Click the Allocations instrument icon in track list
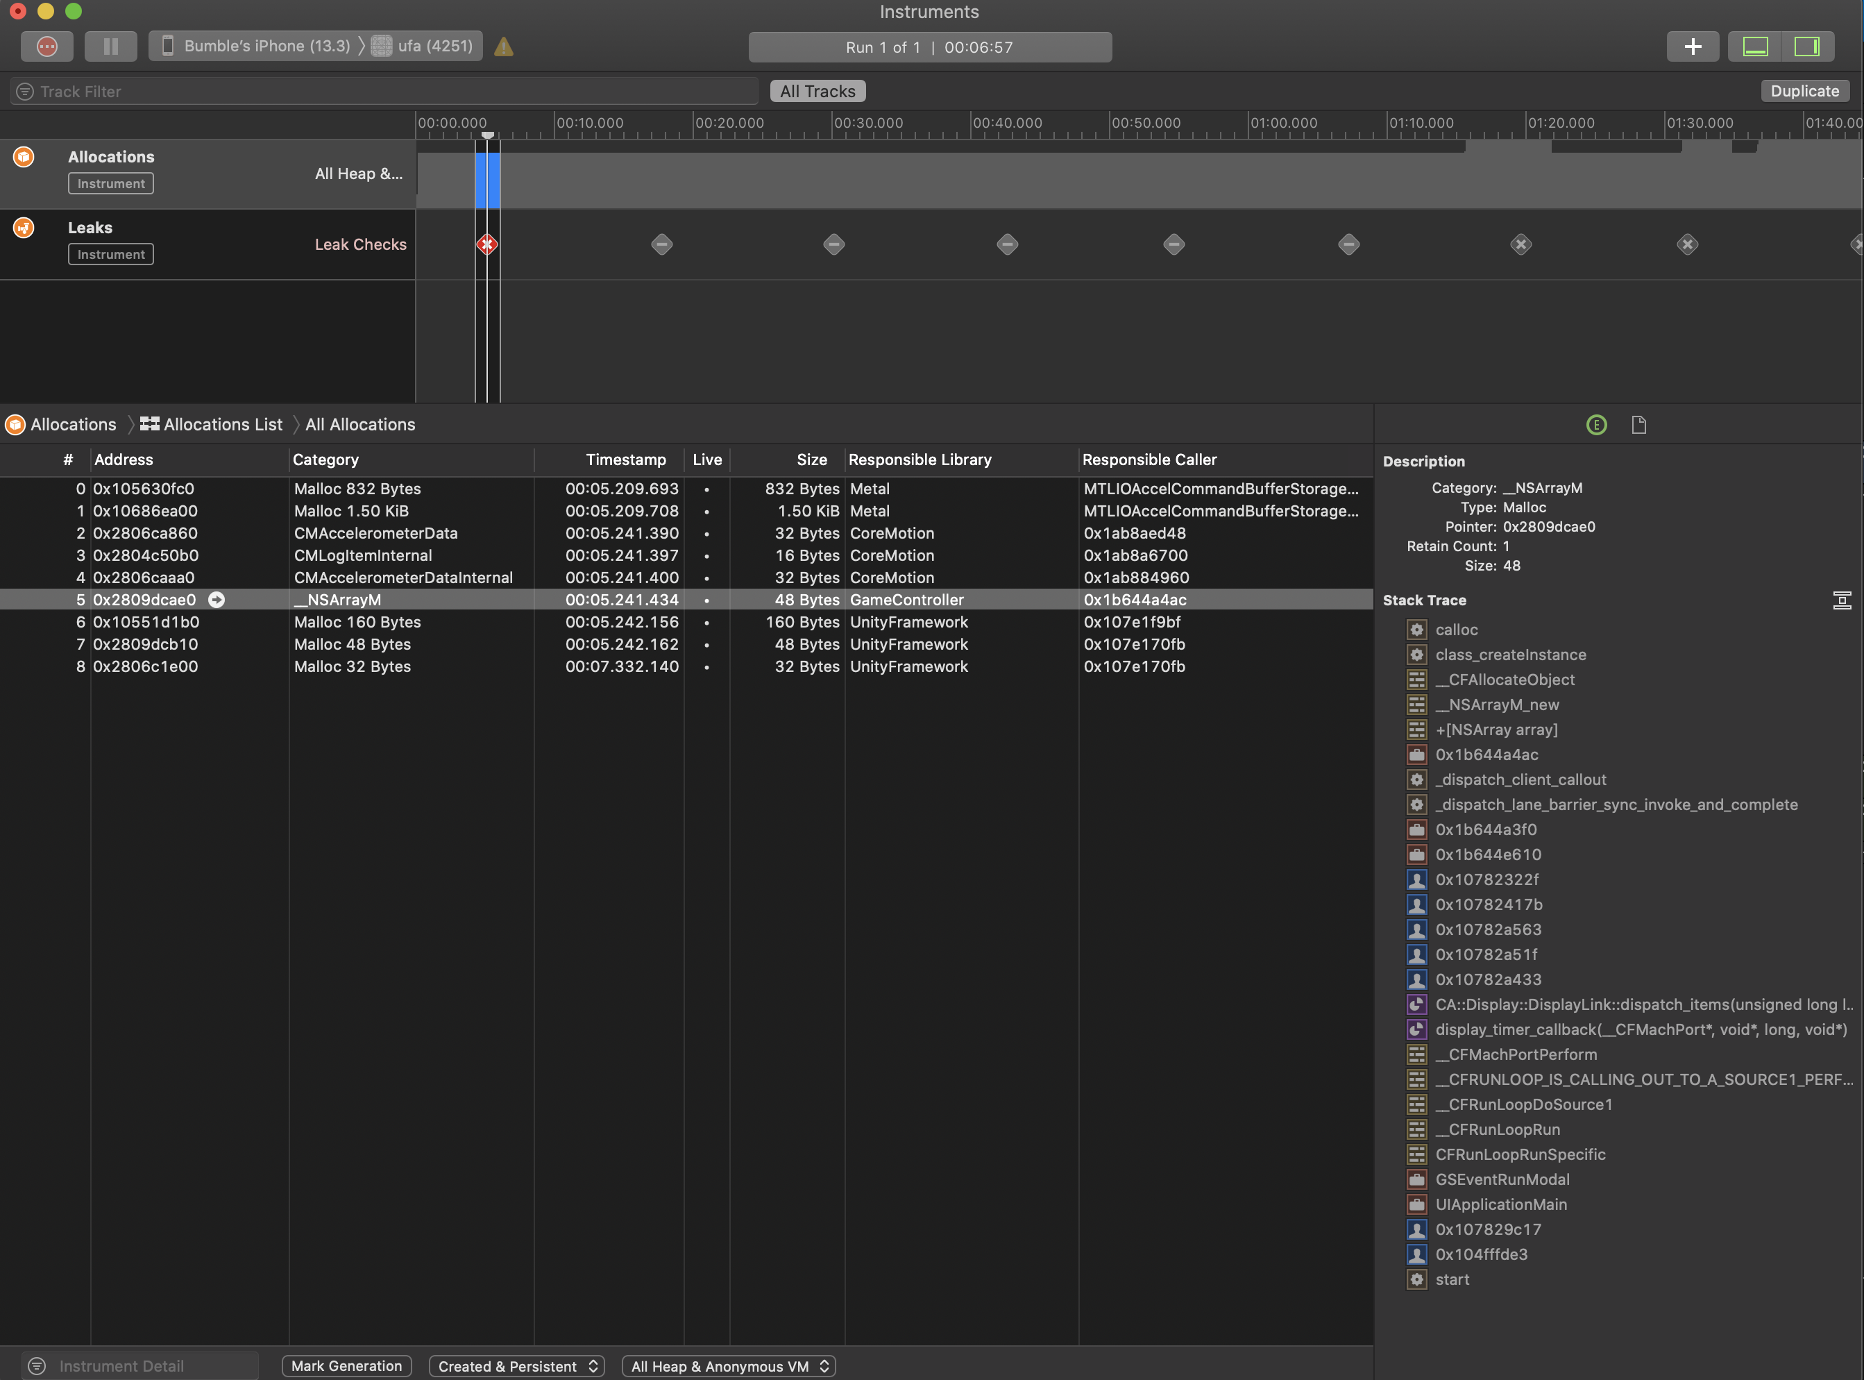This screenshot has width=1864, height=1380. [24, 156]
